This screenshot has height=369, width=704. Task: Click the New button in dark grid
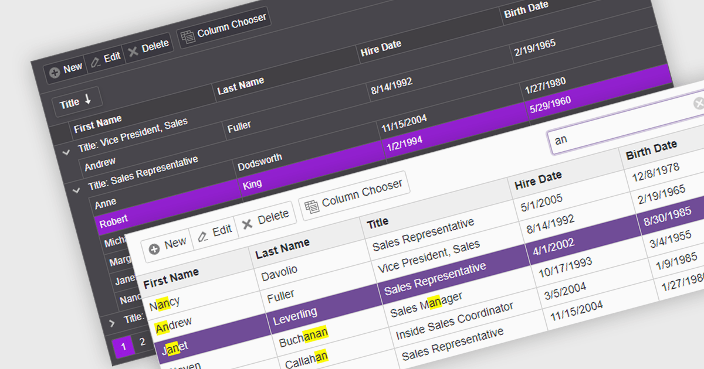(x=66, y=70)
